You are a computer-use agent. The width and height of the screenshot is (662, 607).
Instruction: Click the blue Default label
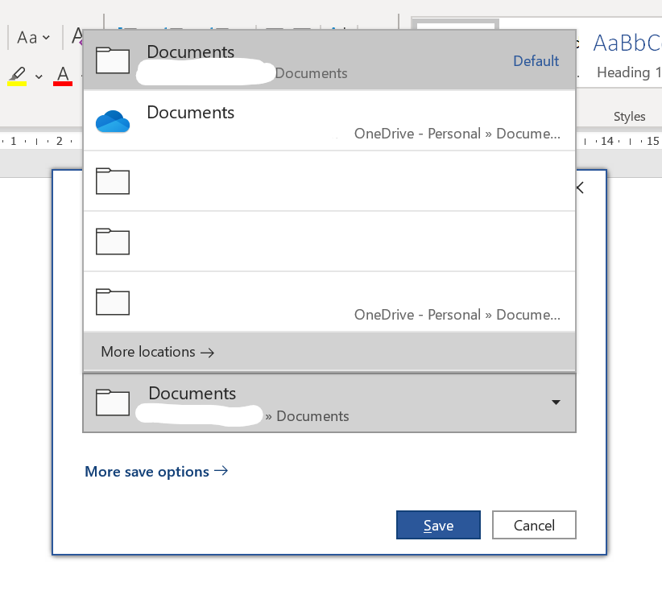[x=536, y=61]
